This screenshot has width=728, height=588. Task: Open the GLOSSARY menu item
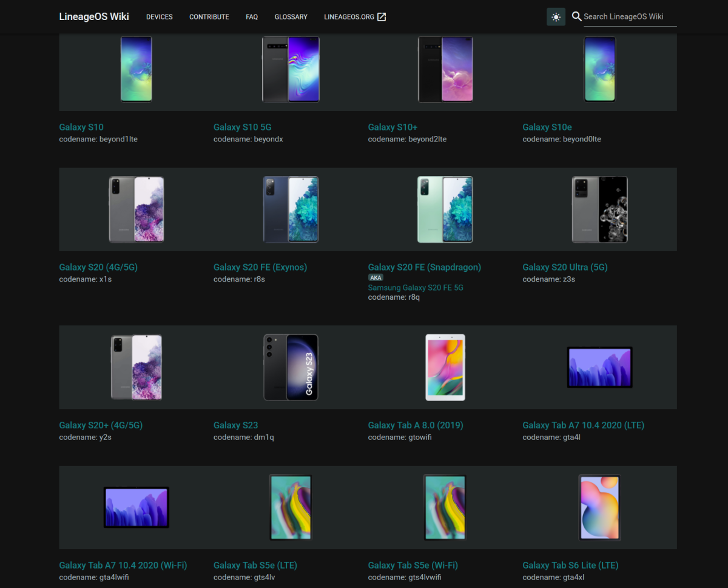click(x=291, y=17)
